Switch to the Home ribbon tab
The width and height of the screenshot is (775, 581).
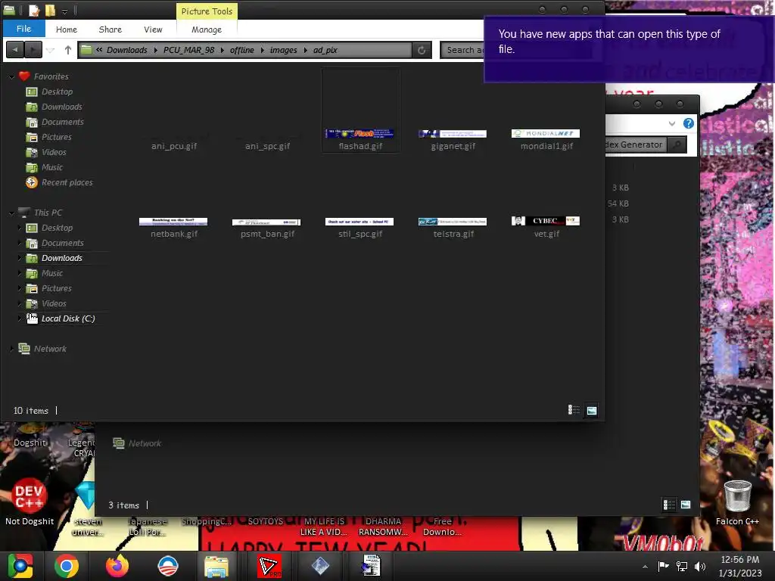67,30
